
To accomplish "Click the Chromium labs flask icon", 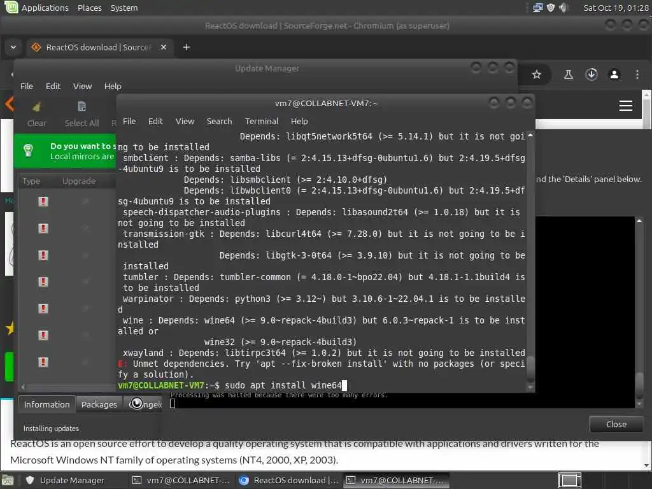I will [569, 74].
